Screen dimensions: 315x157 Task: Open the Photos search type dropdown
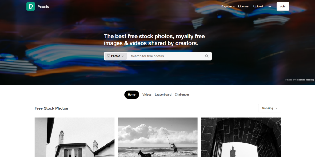(116, 56)
